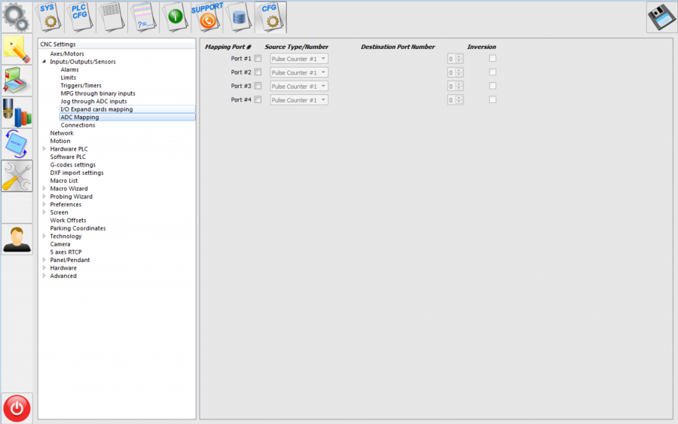Select the wrench and screwdriver tools icon

(x=17, y=176)
